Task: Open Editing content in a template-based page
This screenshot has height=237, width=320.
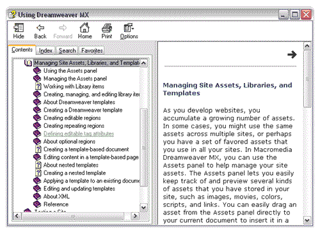Action: (x=91, y=157)
